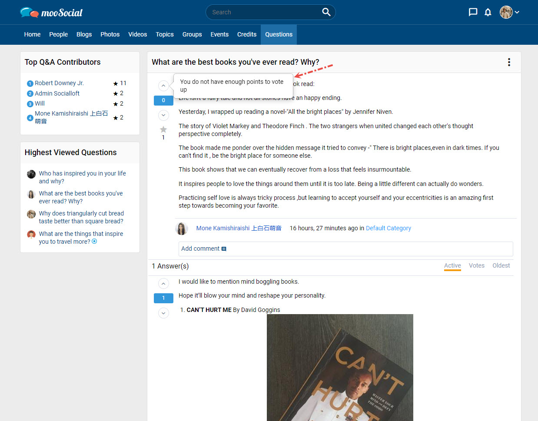Image resolution: width=538 pixels, height=421 pixels.
Task: Click rank 2 badge beside Admin Socialloft
Action: click(x=30, y=94)
